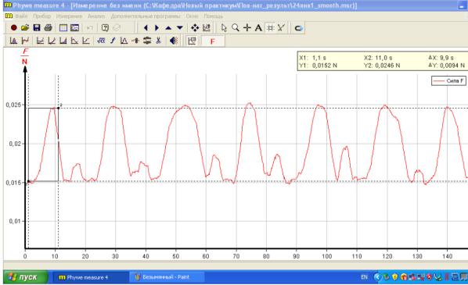
Task: Click the scissors cut tool
Action: 159,41
